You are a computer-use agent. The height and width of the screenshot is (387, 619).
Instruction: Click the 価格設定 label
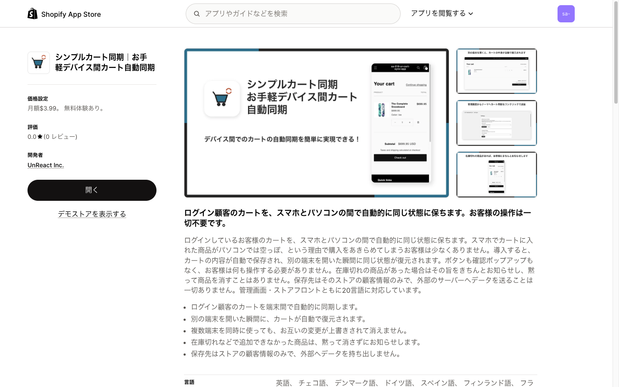pyautogui.click(x=38, y=99)
